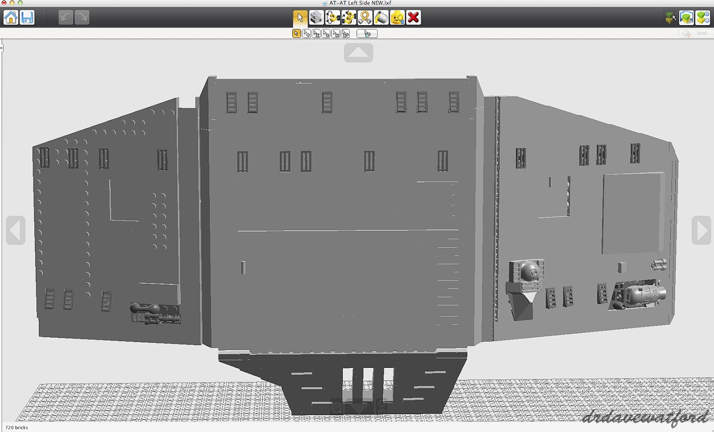Image resolution: width=714 pixels, height=432 pixels.
Task: Select the Paint bucket tool
Action: coord(381,18)
